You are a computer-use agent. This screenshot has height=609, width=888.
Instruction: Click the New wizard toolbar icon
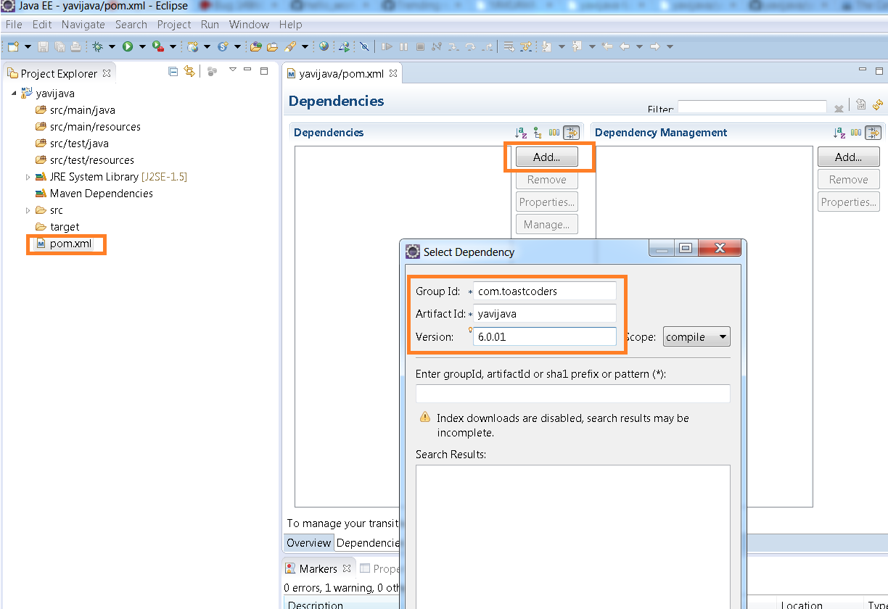tap(13, 46)
